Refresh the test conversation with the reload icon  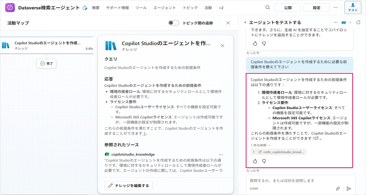click(358, 23)
